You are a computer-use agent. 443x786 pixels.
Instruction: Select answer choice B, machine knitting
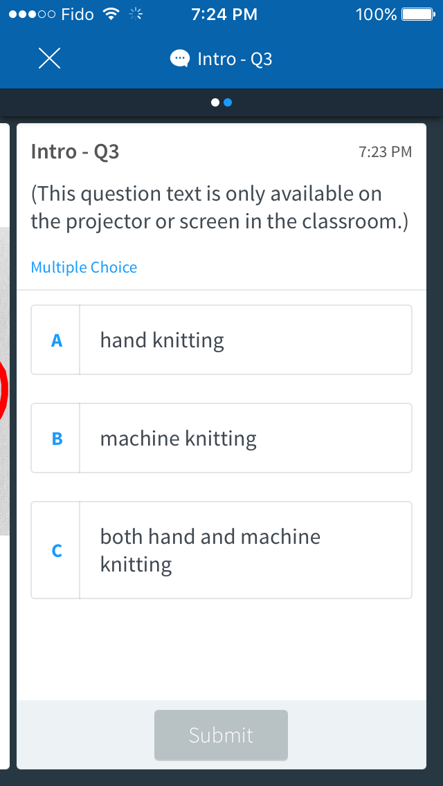pos(221,438)
